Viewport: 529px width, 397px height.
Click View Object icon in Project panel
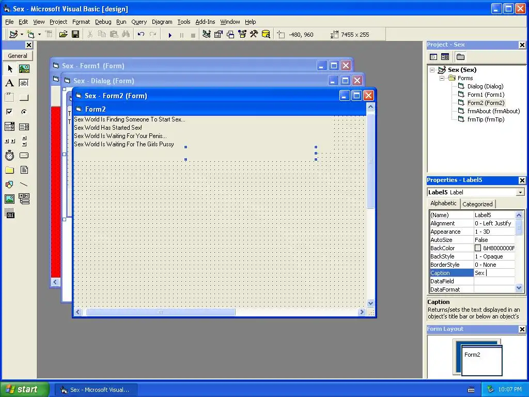[x=445, y=57]
